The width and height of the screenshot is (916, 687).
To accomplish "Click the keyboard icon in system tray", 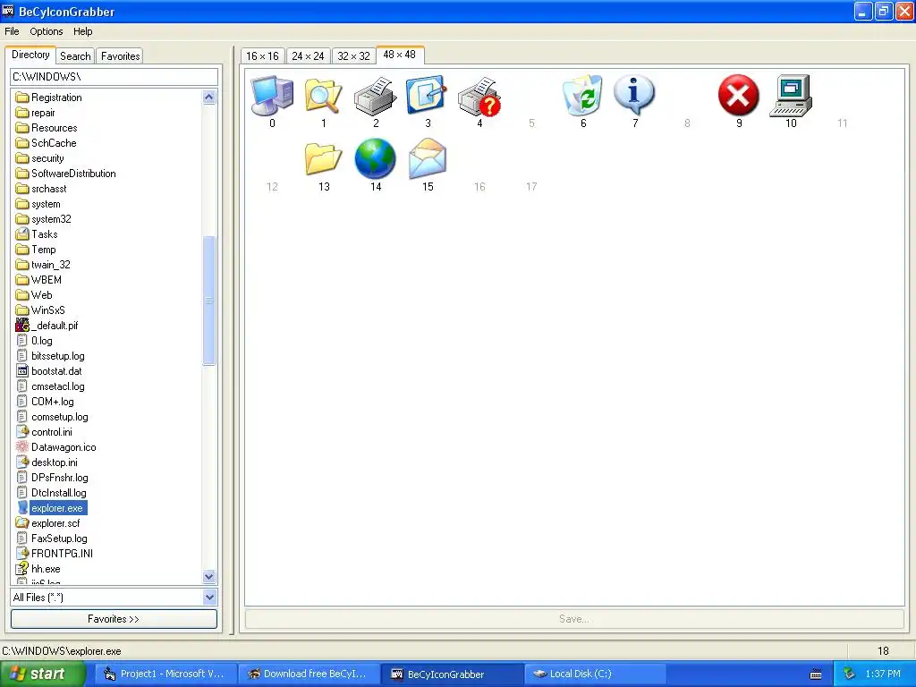I will point(816,674).
